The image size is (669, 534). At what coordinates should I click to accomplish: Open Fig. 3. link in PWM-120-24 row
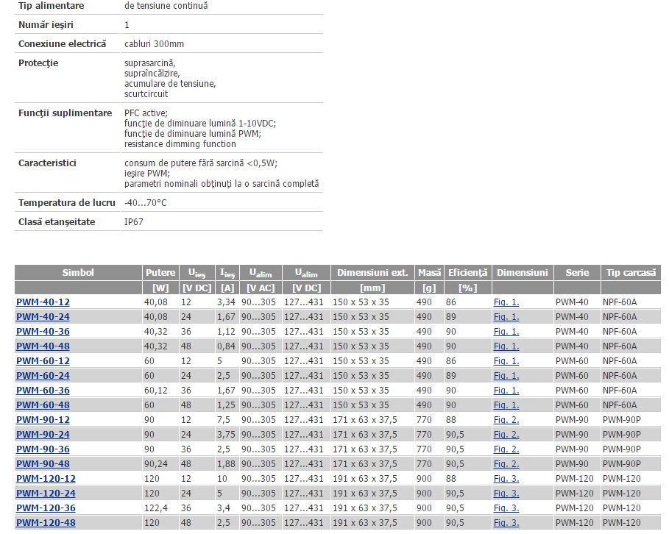click(506, 494)
